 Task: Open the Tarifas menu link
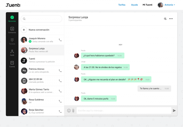(x=122, y=5)
